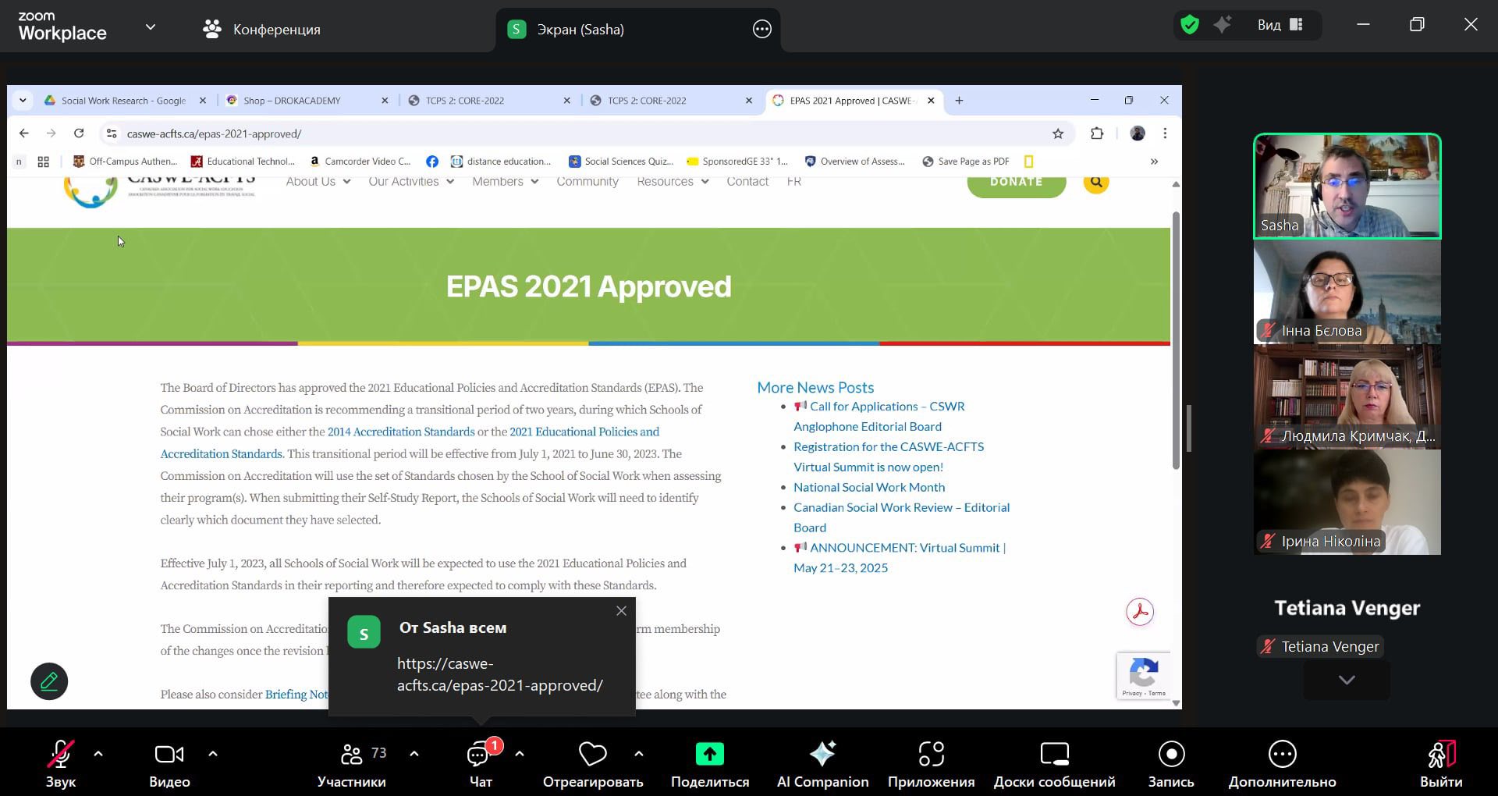1498x796 pixels.
Task: Open the AI Companion sparkle icon
Action: pos(822,755)
